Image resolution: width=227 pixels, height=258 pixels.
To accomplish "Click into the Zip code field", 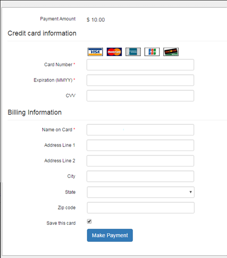I will pos(141,208).
